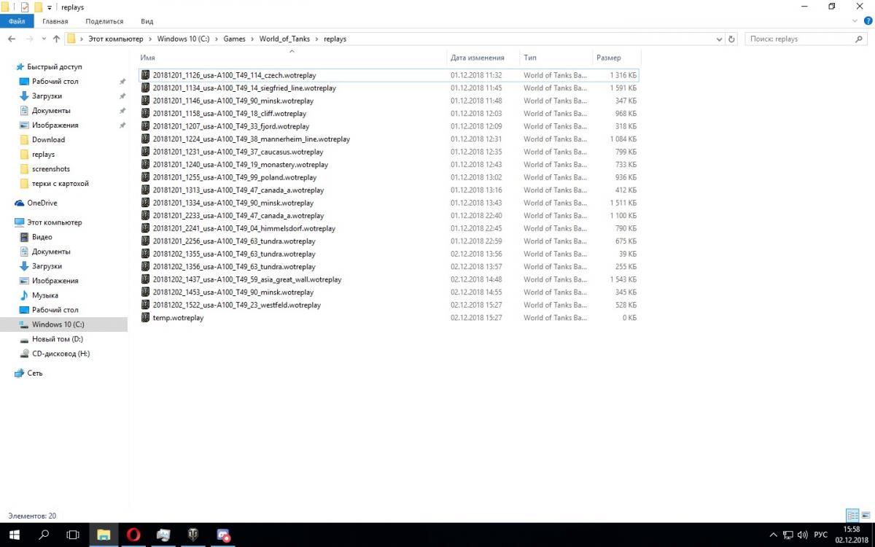Click the search magnifier icon
This screenshot has height=547, width=875.
[x=858, y=39]
